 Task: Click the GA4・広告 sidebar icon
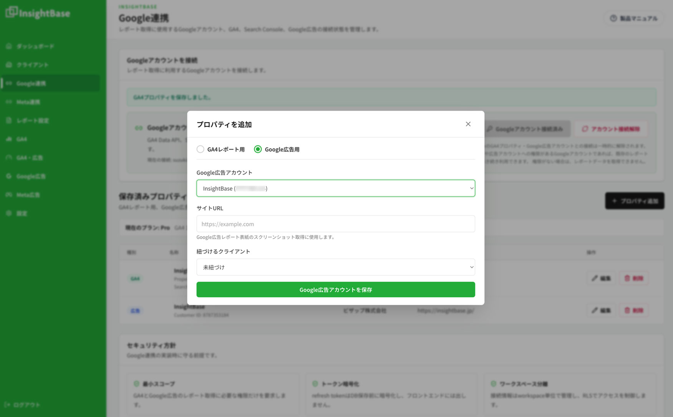(x=9, y=157)
